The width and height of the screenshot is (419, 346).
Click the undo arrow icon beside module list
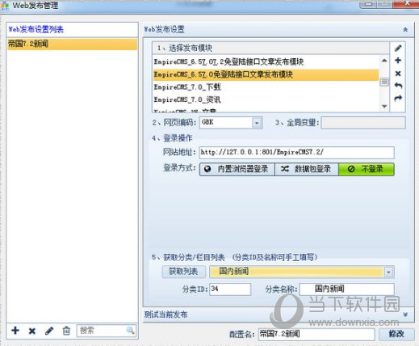[x=398, y=86]
